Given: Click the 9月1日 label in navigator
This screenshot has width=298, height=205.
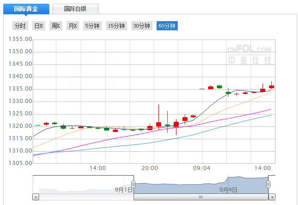Looking at the screenshot, I should 123,190.
